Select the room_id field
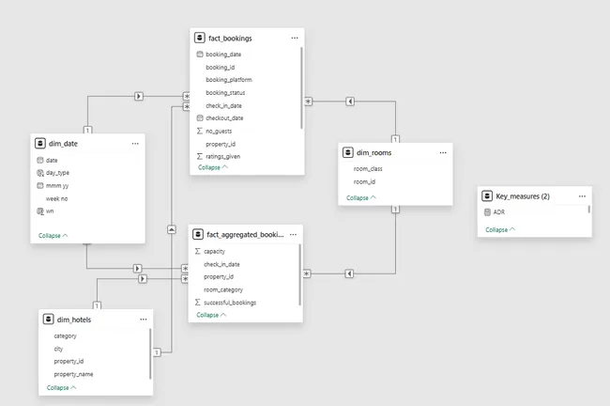This screenshot has height=406, width=610. [364, 181]
